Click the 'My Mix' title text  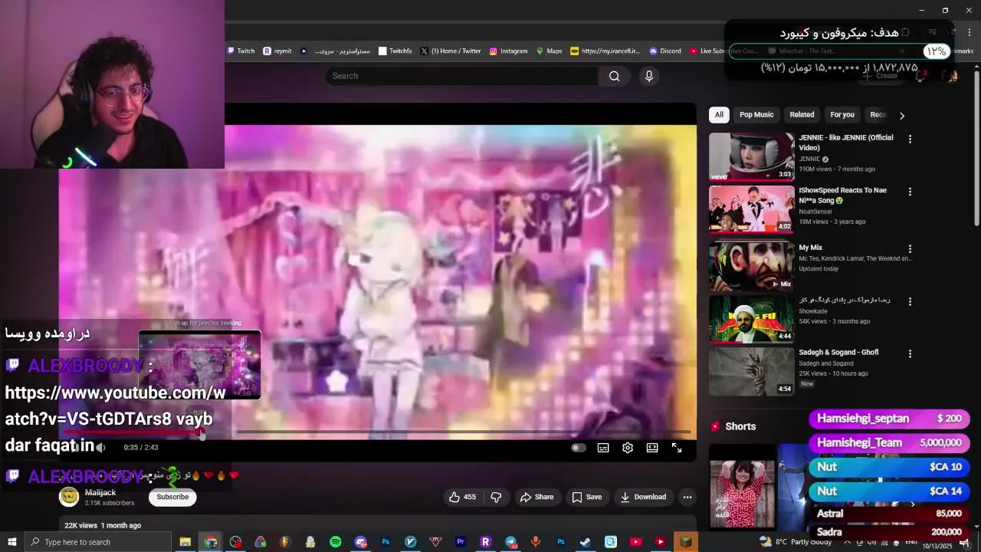pos(810,248)
